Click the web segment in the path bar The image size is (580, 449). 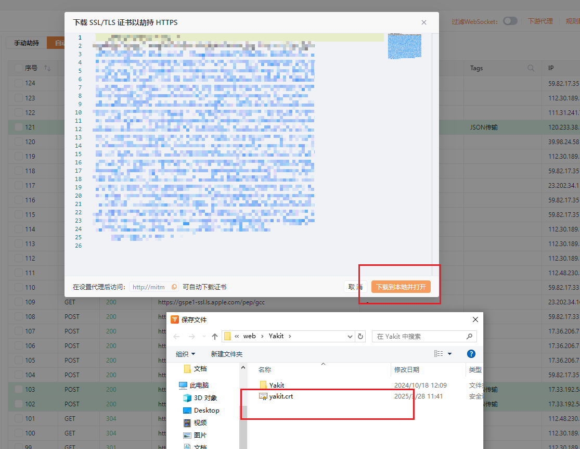[249, 336]
